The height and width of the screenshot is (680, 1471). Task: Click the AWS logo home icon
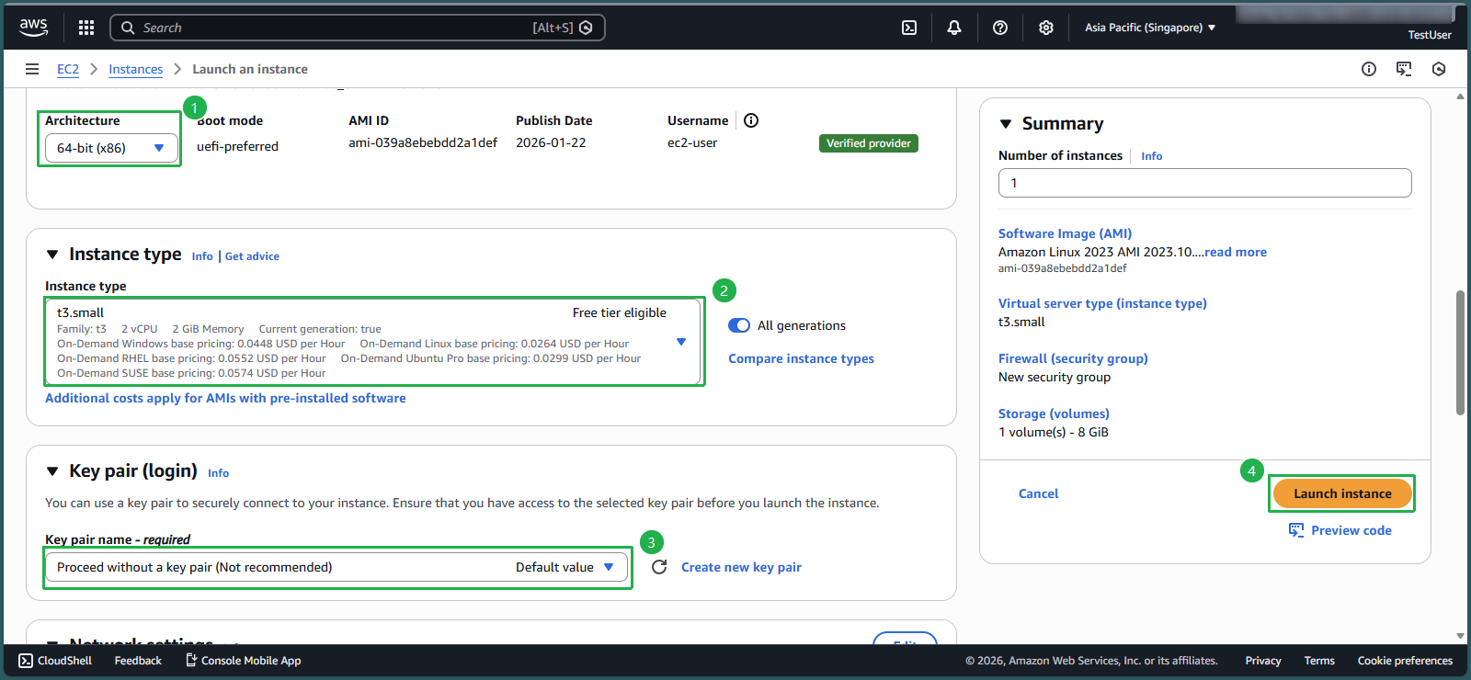click(x=34, y=28)
